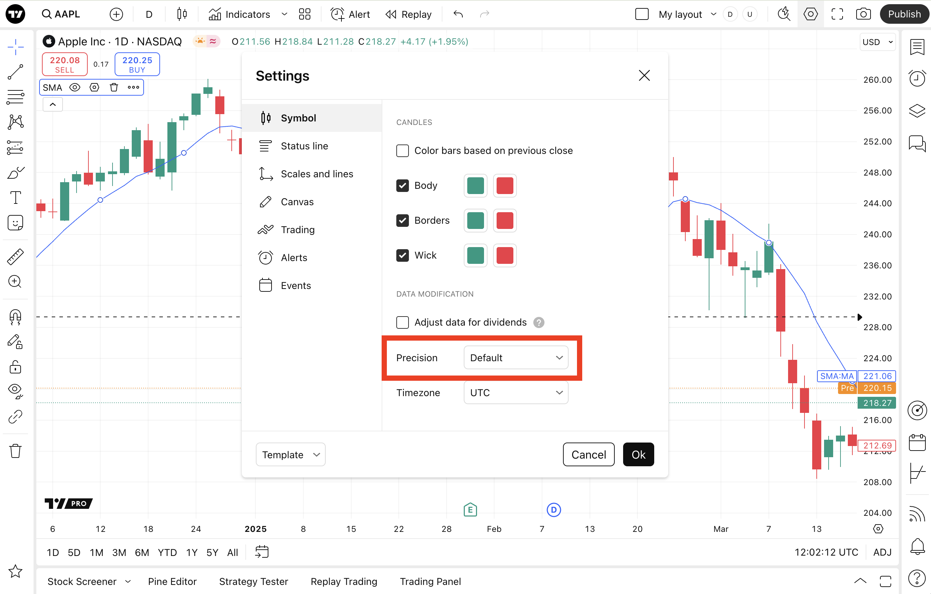The image size is (931, 594).
Task: Enter fullscreen mode
Action: [837, 14]
